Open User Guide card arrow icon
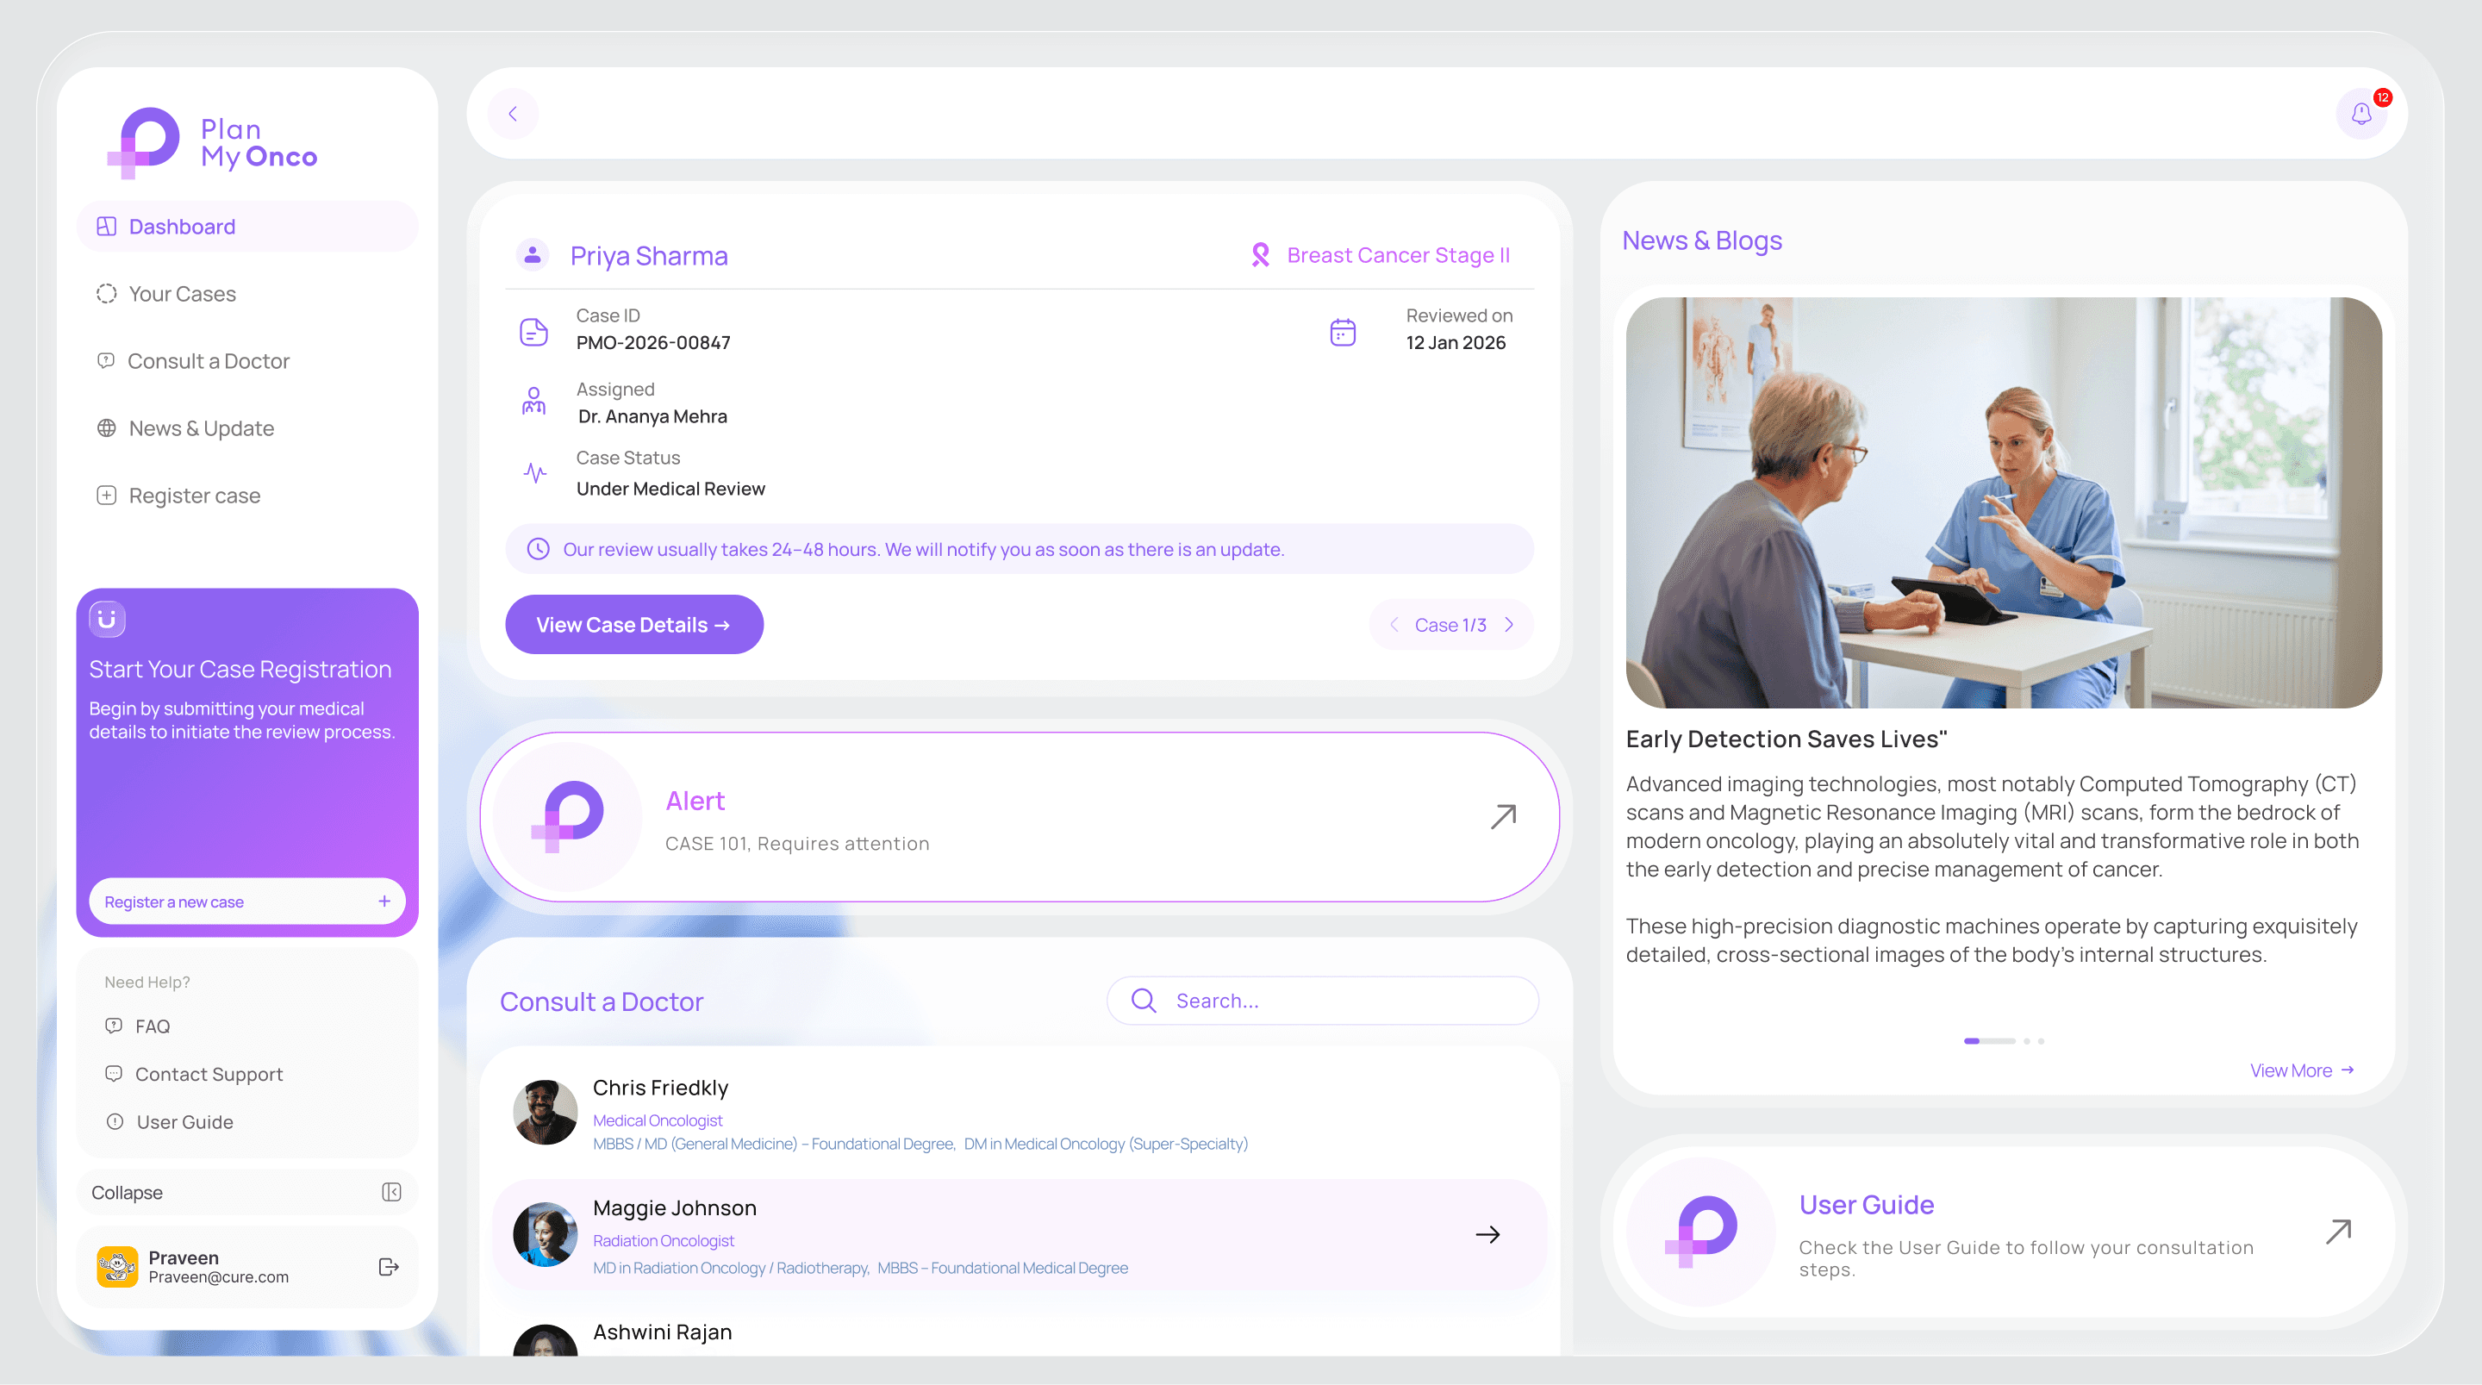 [2338, 1231]
